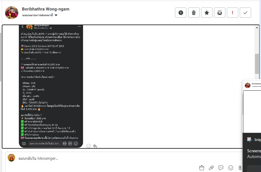Click the baht payment request icon
Viewport: 261px width, 172px height.
coord(240,168)
